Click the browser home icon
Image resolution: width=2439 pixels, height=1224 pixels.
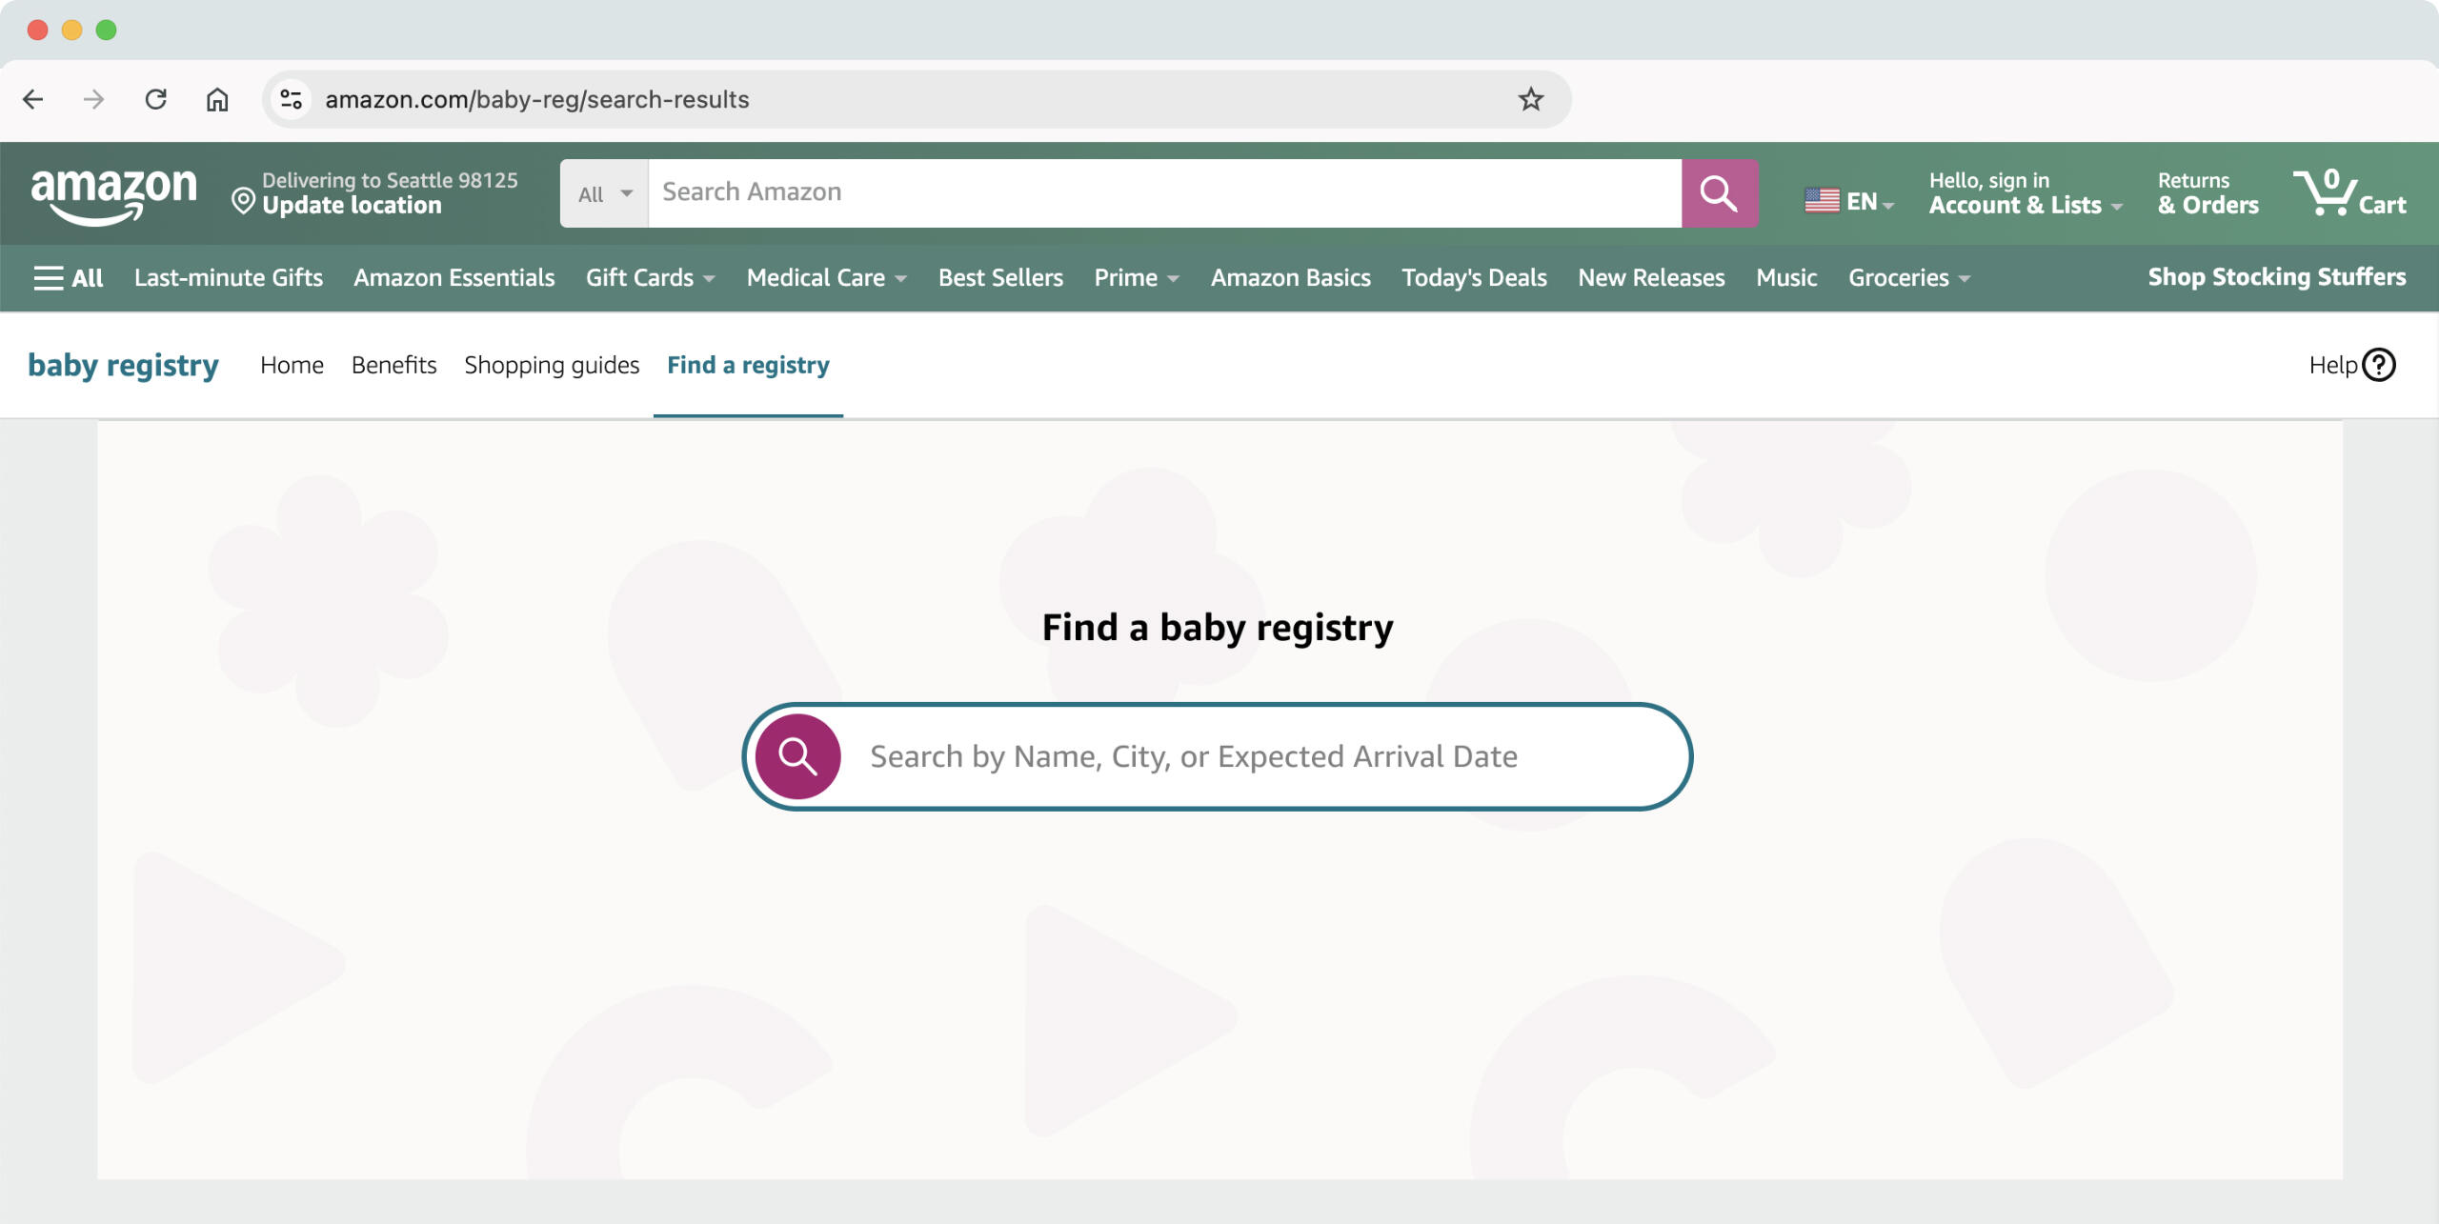pyautogui.click(x=217, y=99)
